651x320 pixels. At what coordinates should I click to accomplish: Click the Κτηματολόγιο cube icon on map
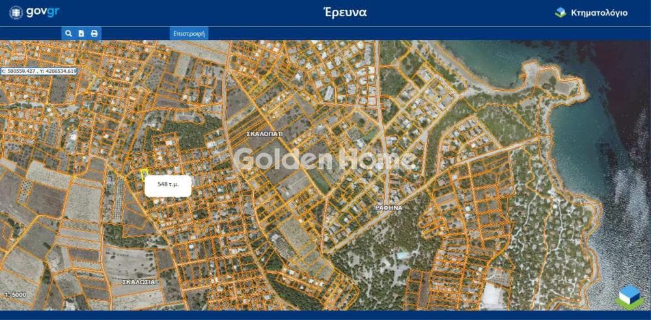click(x=629, y=297)
